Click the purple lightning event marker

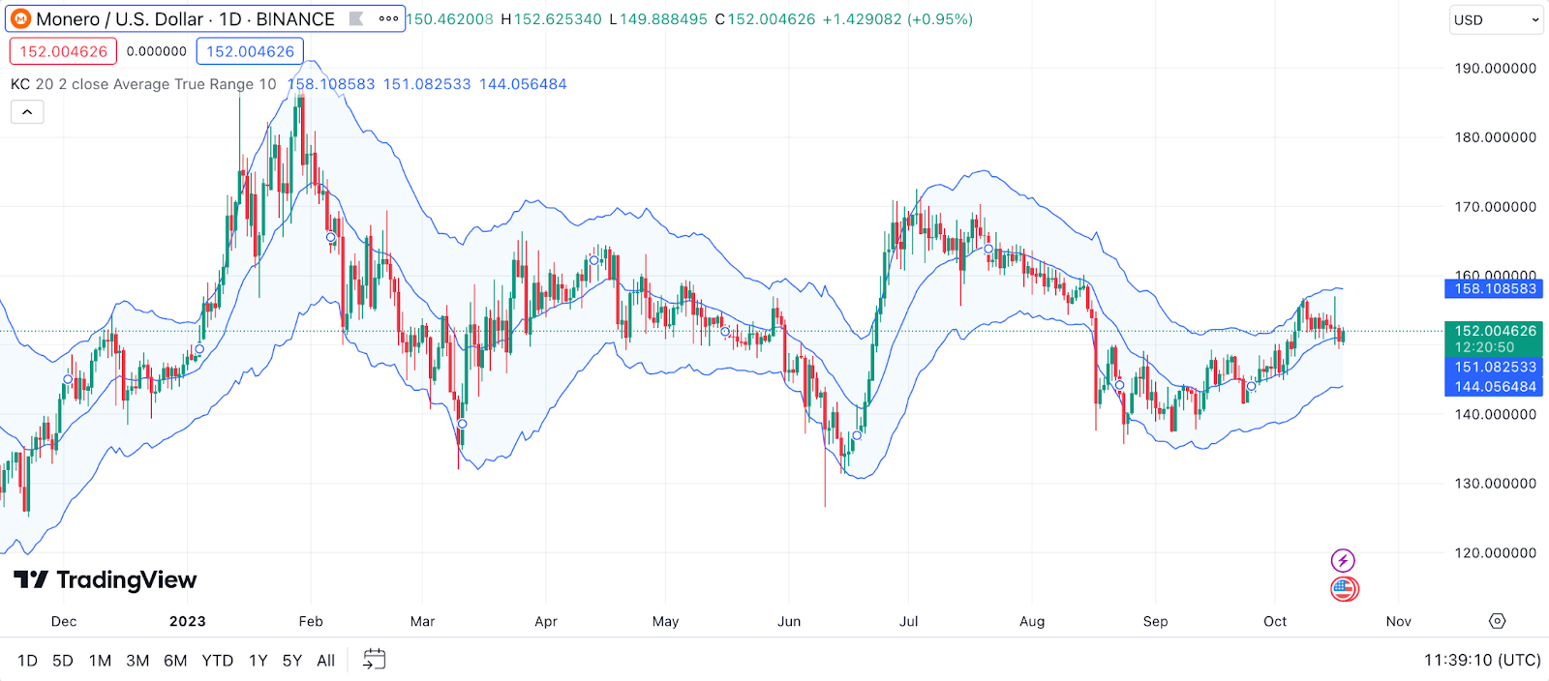click(x=1343, y=560)
